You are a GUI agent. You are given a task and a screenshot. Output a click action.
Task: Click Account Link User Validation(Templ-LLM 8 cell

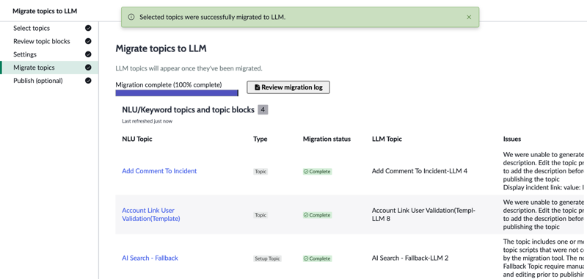[424, 214]
